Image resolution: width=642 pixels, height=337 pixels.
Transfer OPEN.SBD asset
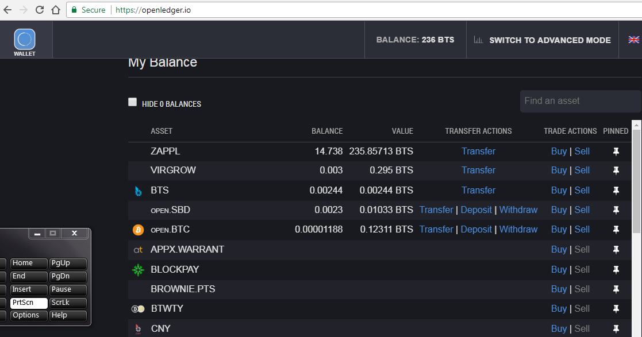click(x=436, y=210)
